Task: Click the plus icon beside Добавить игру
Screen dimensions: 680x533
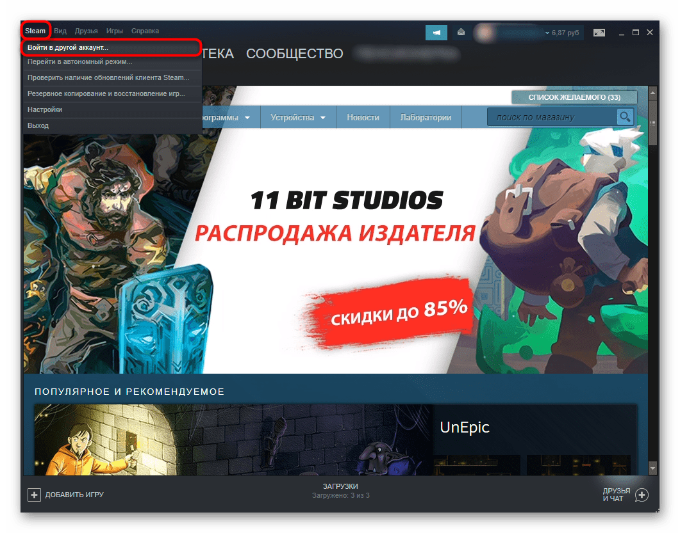Action: pos(34,495)
